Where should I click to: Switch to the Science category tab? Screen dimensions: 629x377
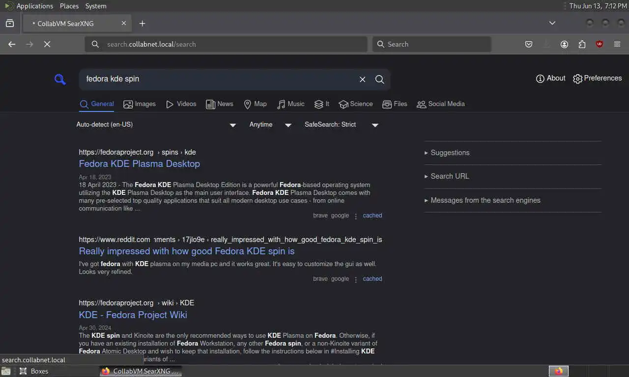click(355, 104)
